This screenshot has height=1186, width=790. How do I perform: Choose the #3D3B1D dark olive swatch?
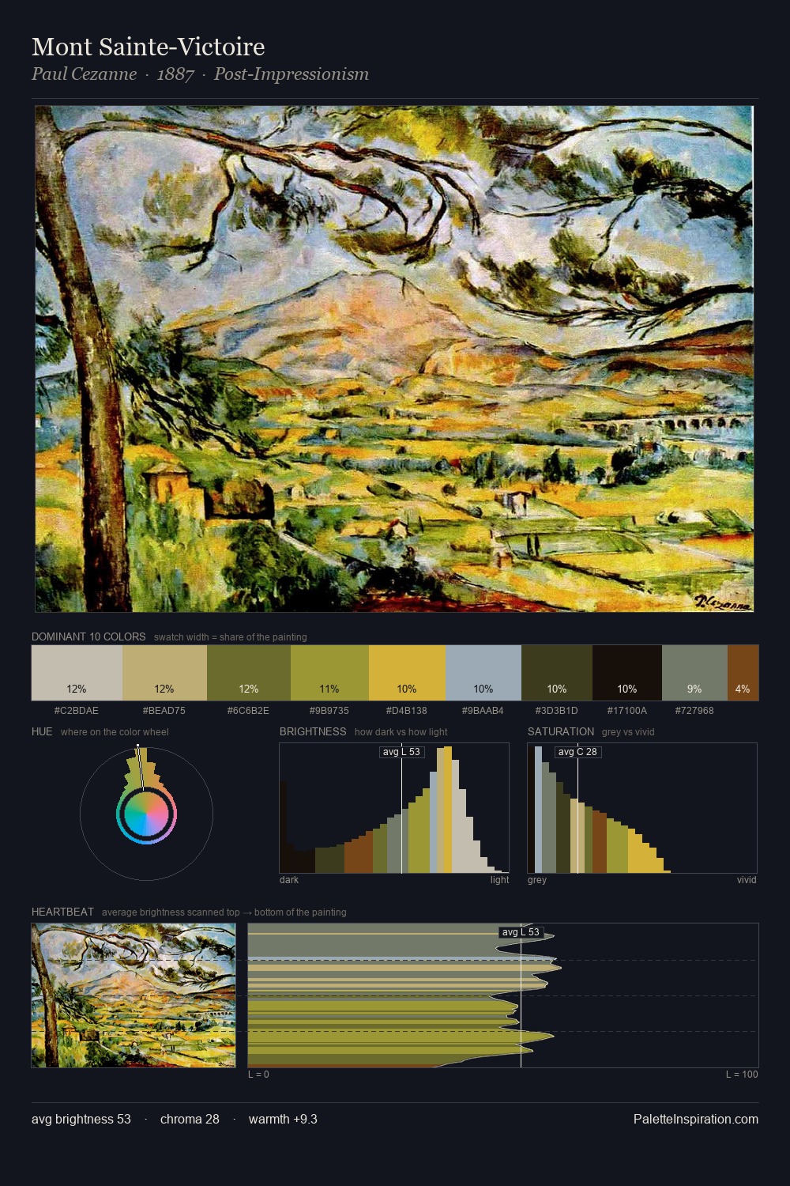tap(557, 673)
